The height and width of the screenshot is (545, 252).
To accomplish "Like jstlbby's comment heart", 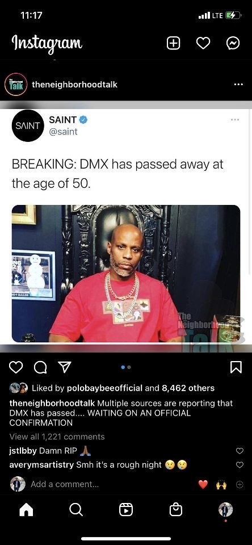I will point(240,451).
